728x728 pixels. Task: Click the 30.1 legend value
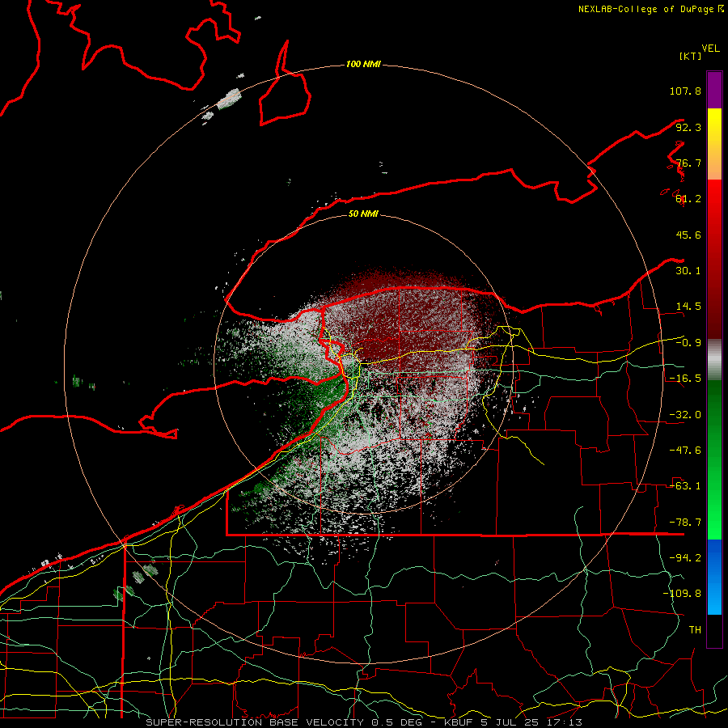(688, 271)
